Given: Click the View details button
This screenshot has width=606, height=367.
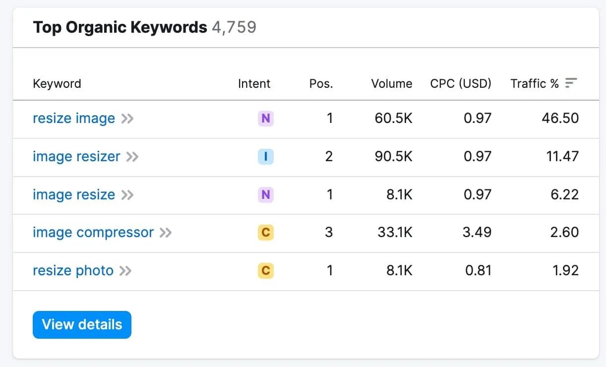Looking at the screenshot, I should 82,325.
